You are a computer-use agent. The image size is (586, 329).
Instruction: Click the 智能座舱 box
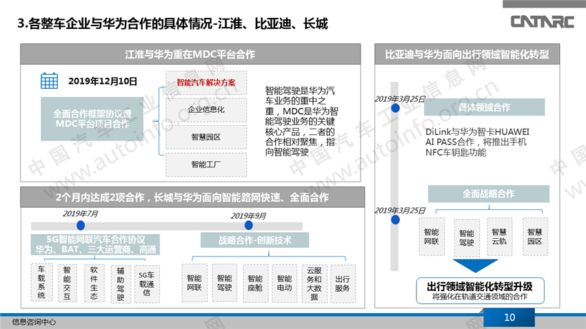(255, 284)
